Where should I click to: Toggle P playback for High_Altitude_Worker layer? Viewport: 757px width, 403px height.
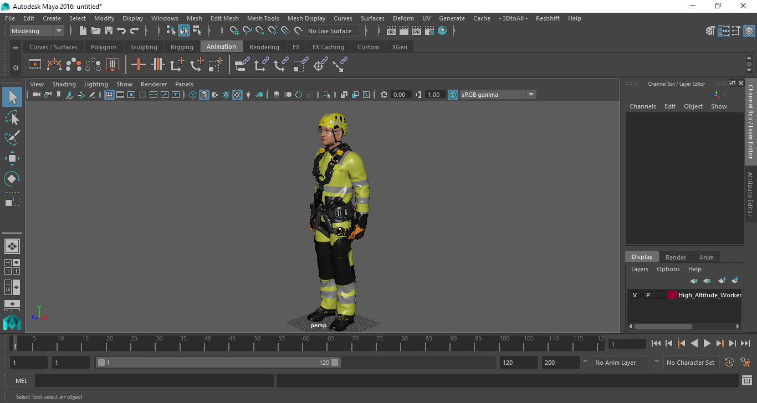click(647, 295)
